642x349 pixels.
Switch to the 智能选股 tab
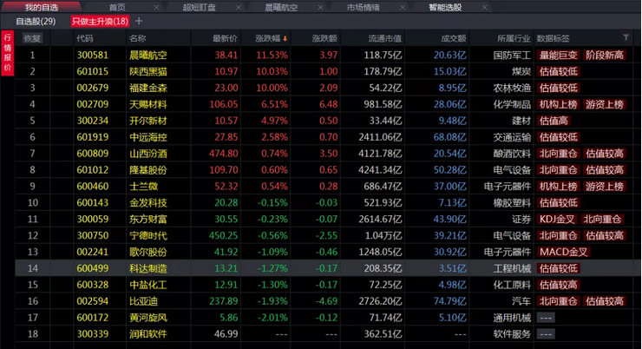pyautogui.click(x=444, y=6)
